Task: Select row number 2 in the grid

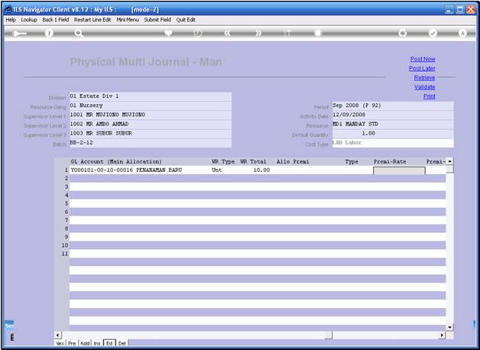Action: (66, 178)
